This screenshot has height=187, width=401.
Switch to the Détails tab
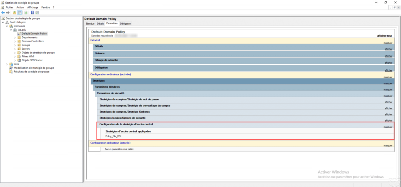[x=101, y=24]
